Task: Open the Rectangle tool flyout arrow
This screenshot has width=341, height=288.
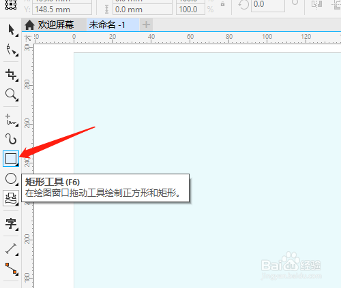Action: [17, 165]
